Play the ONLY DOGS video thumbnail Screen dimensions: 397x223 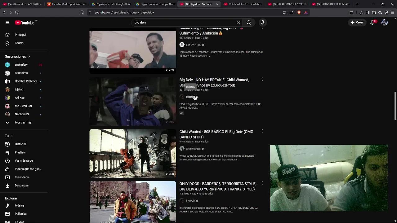coord(133,202)
